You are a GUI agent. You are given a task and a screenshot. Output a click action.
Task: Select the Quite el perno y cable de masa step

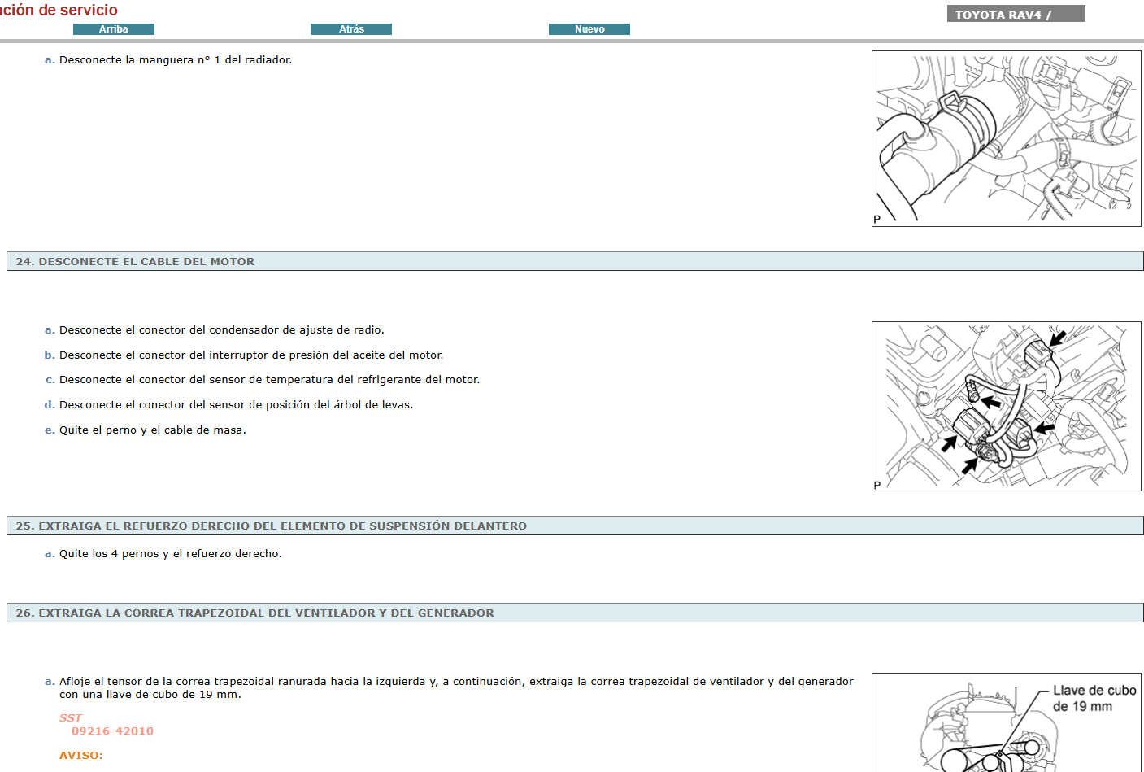coord(152,430)
